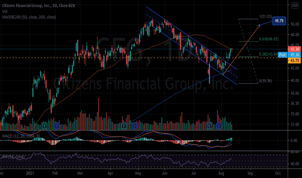Select the 0(39.56) Fibonacci level label
Image resolution: width=302 pixels, height=178 pixels.
click(x=266, y=81)
